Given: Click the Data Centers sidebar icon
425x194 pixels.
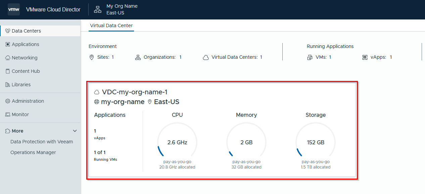Looking at the screenshot, I should (x=8, y=31).
